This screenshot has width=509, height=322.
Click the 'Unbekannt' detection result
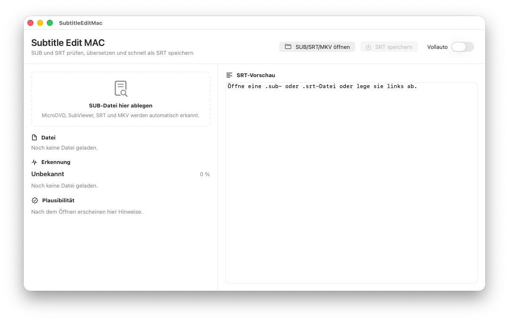coord(48,174)
